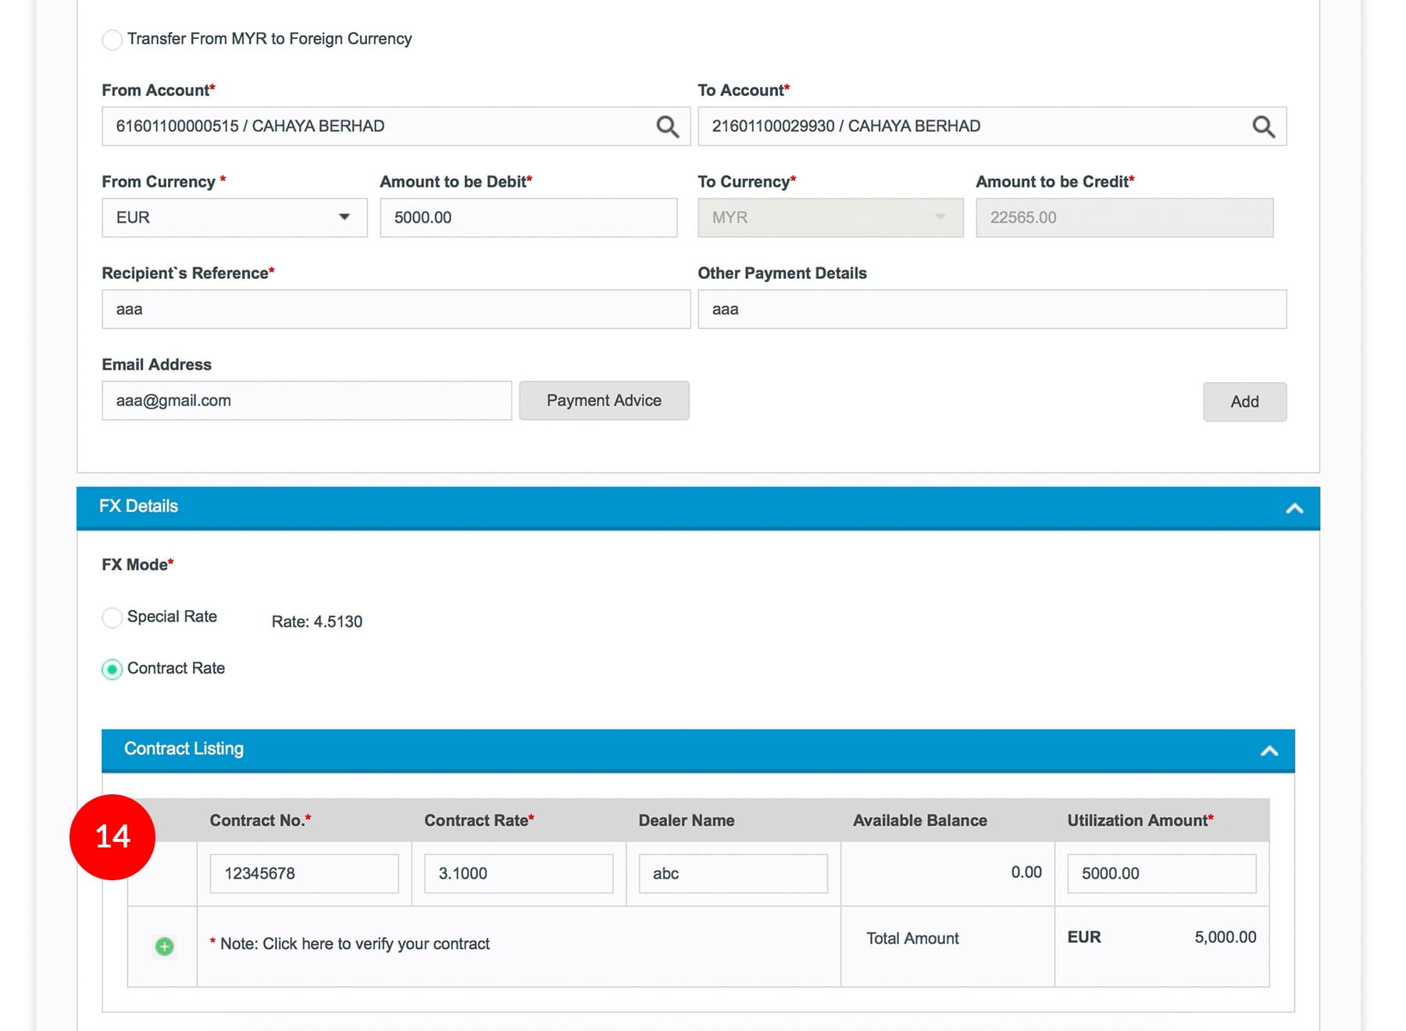Click the To Account search magnifier icon

[1263, 127]
